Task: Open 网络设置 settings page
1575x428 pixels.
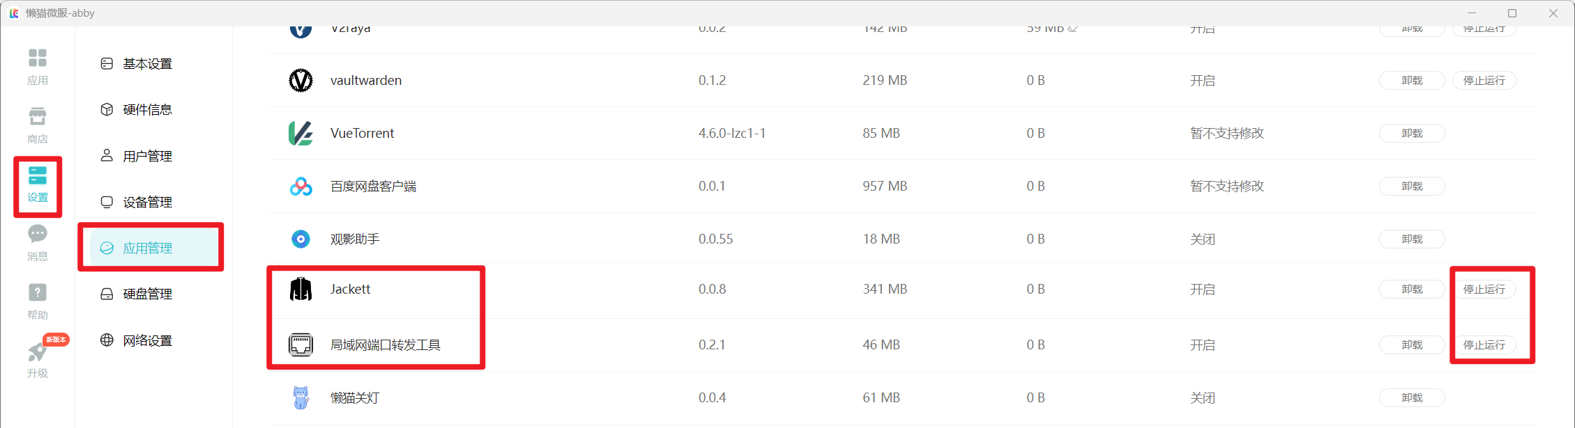Action: (147, 340)
